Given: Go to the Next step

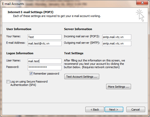Looking at the screenshot, I should point(114,110).
